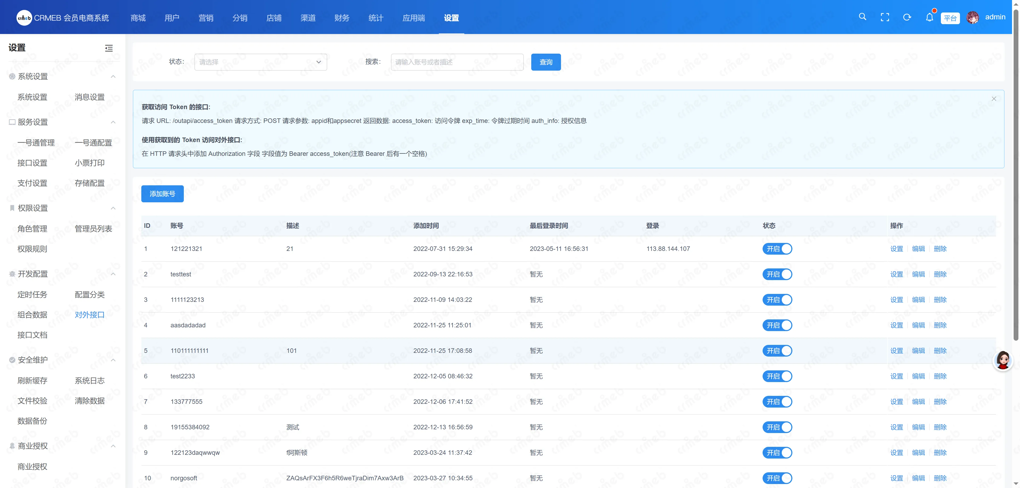Click 编辑 for account norgosoft
This screenshot has height=488, width=1020.
coord(918,478)
